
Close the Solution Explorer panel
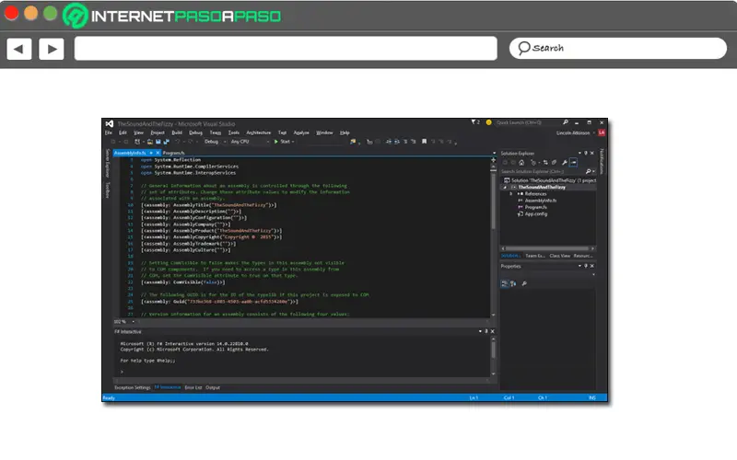click(592, 153)
